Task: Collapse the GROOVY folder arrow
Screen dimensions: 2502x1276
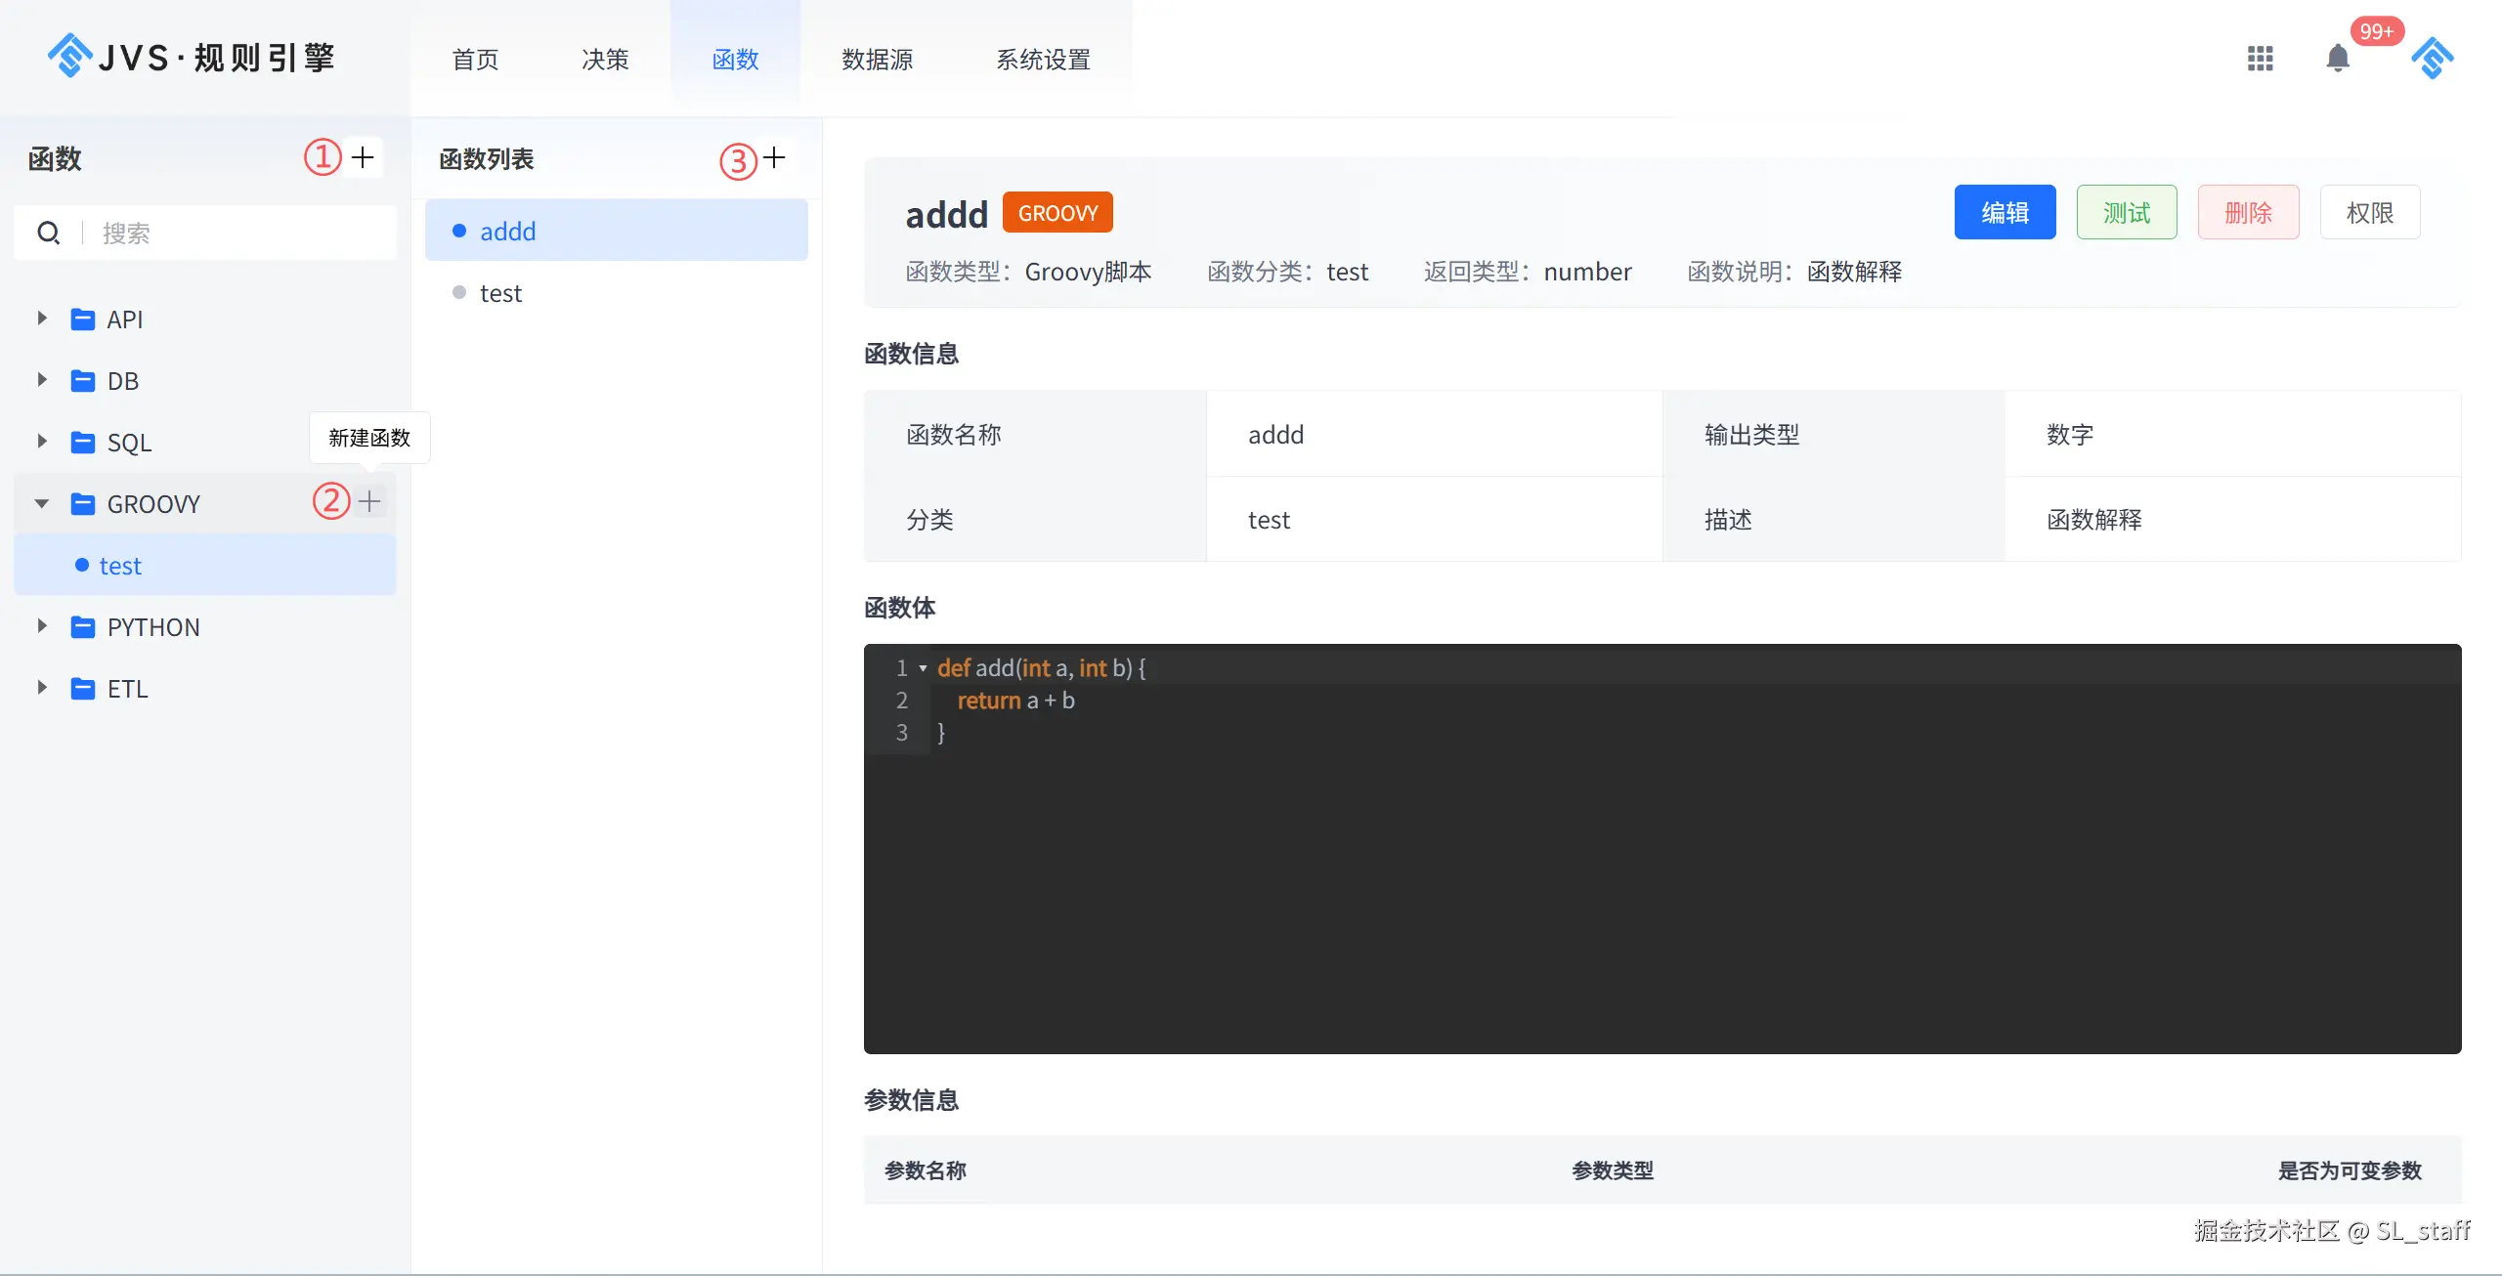Action: (x=41, y=504)
